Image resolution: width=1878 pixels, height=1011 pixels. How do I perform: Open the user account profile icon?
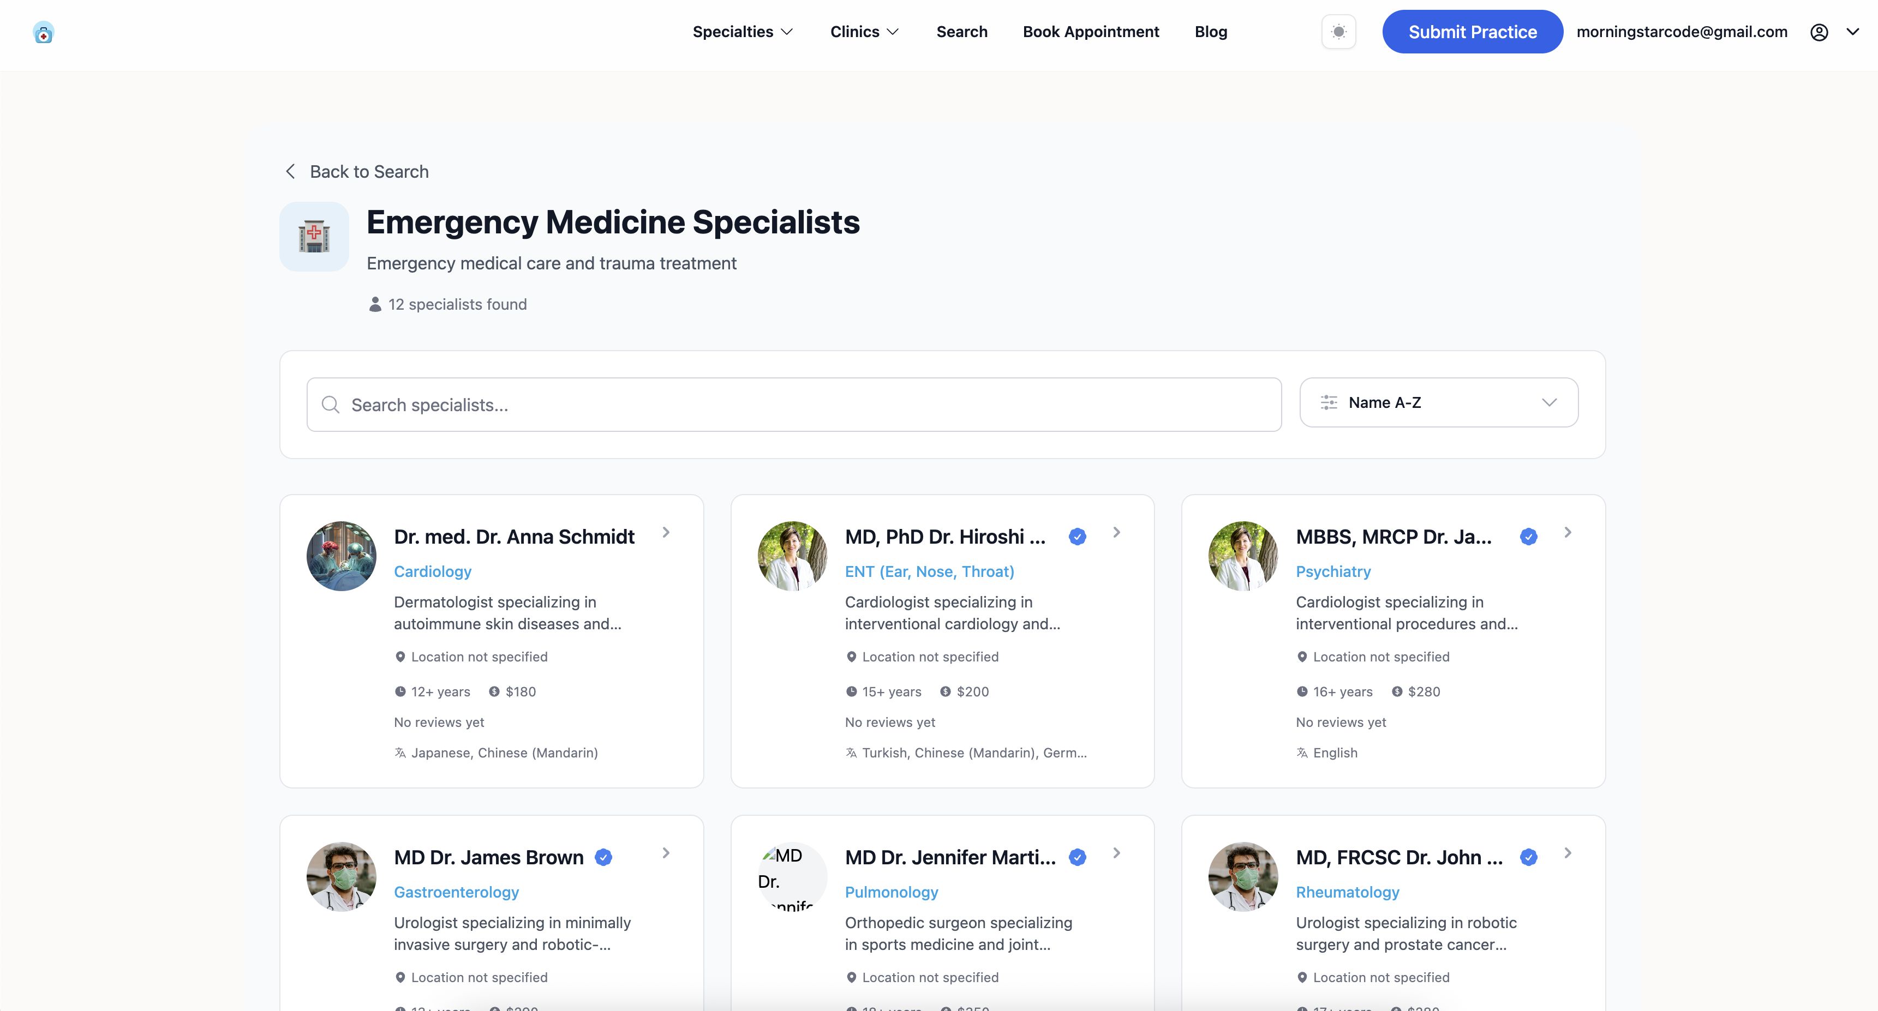tap(1819, 32)
